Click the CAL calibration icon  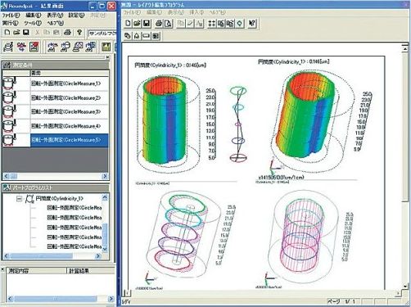(x=21, y=47)
